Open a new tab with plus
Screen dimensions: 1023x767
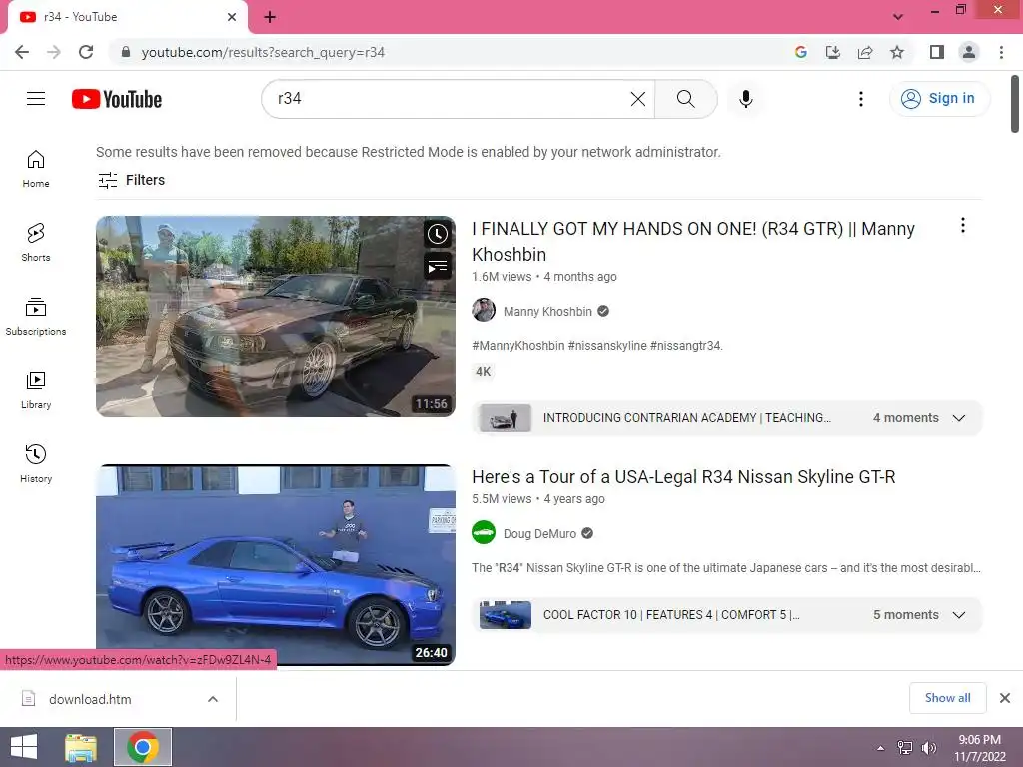(270, 17)
